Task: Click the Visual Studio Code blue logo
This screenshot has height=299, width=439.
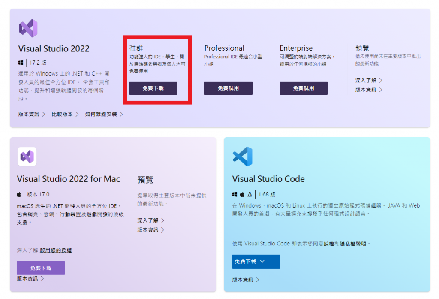Action: [243, 157]
